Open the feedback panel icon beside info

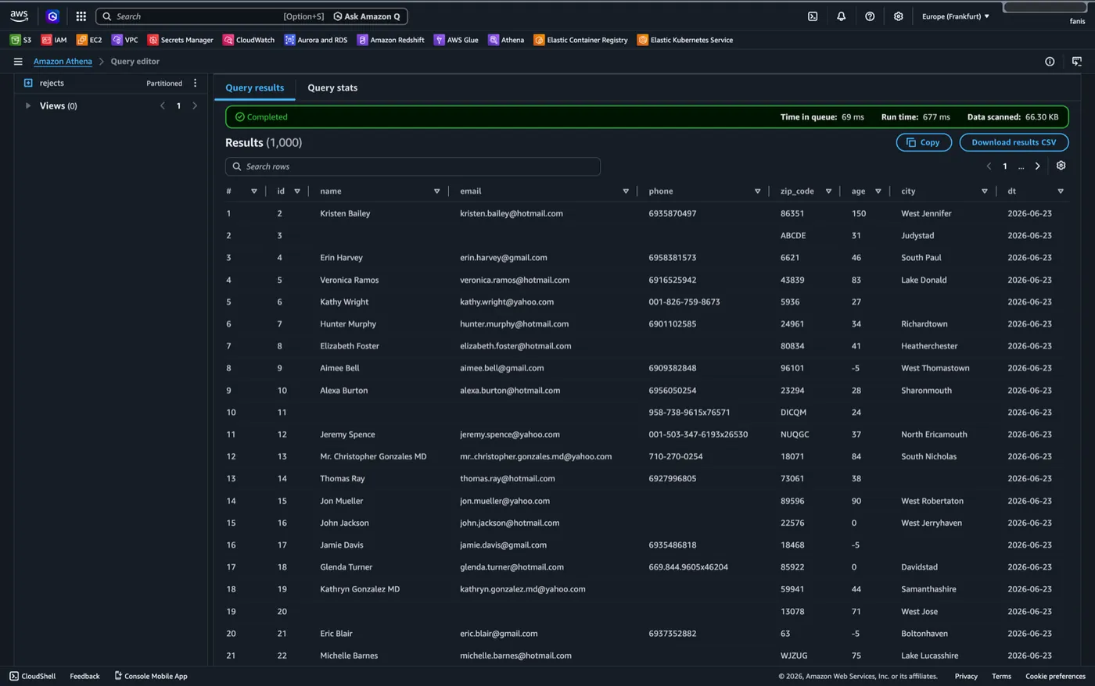[x=1077, y=61]
